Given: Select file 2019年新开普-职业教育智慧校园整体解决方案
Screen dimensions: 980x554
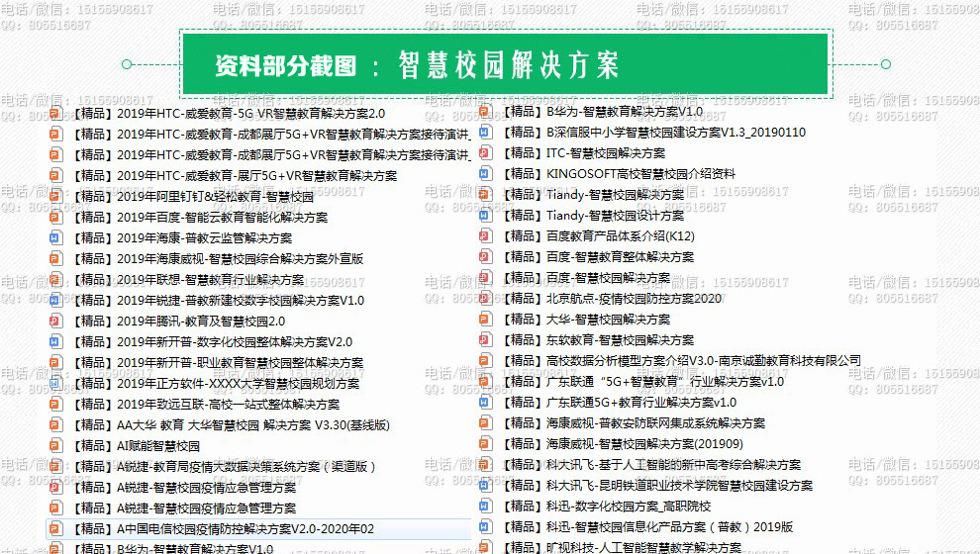Looking at the screenshot, I should point(218,363).
